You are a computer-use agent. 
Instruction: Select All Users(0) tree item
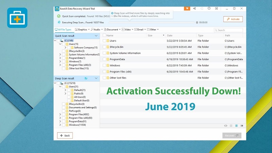[80, 97]
